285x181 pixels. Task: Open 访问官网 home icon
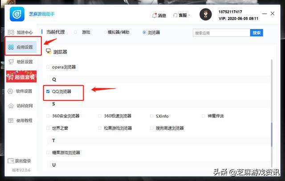point(11,106)
